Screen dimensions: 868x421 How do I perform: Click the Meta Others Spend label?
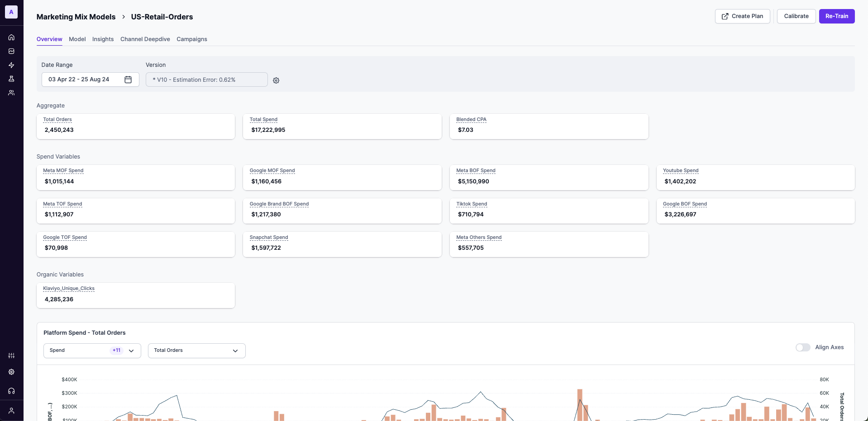pyautogui.click(x=479, y=238)
